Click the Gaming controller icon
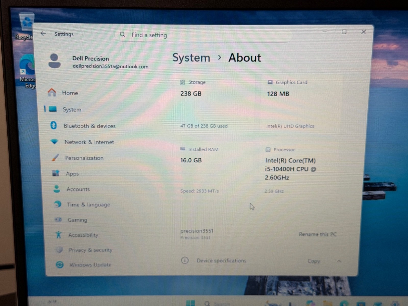This screenshot has width=408, height=306. pos(58,219)
